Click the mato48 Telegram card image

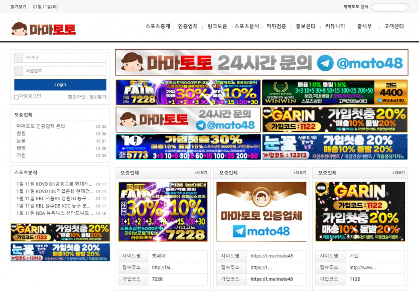coord(261,212)
